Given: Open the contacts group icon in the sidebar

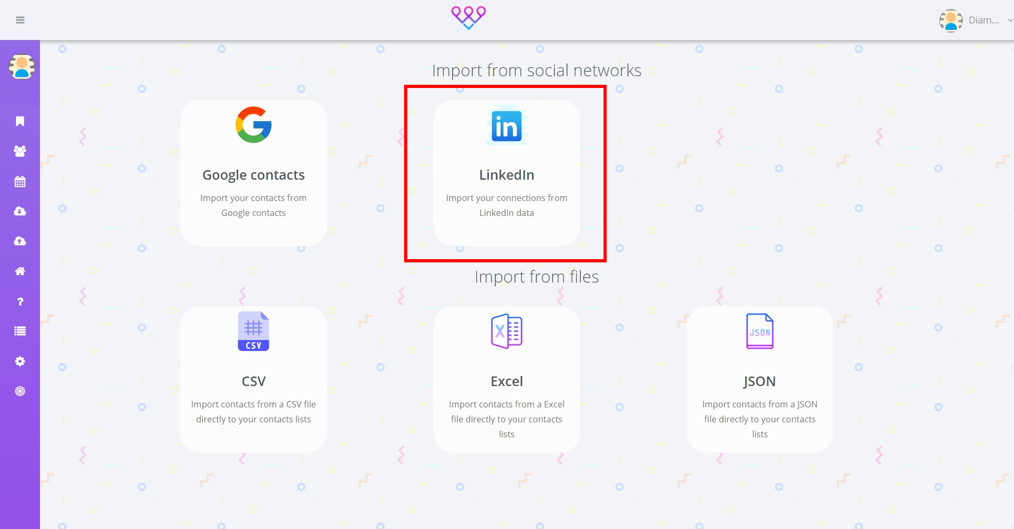Looking at the screenshot, I should point(20,151).
